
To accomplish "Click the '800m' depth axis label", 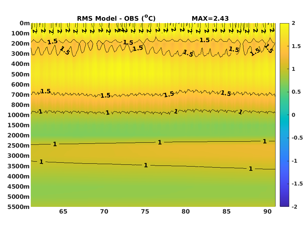I will [20, 105].
